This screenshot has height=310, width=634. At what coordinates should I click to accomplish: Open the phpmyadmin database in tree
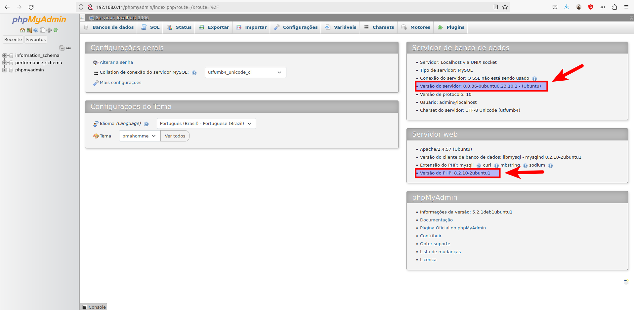[29, 70]
